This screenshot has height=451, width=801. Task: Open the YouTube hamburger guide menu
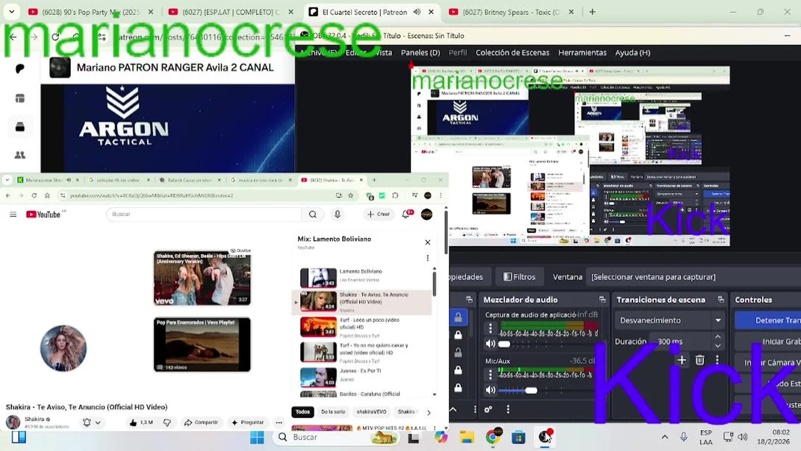[13, 214]
